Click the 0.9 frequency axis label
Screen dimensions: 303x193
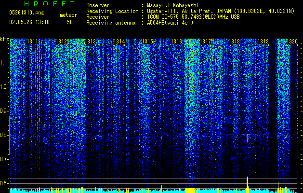pos(4,111)
